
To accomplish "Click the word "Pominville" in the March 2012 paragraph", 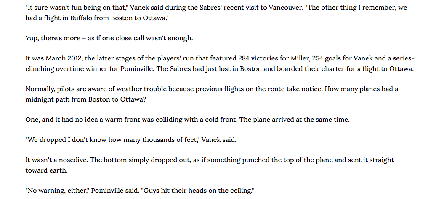I will [x=136, y=68].
